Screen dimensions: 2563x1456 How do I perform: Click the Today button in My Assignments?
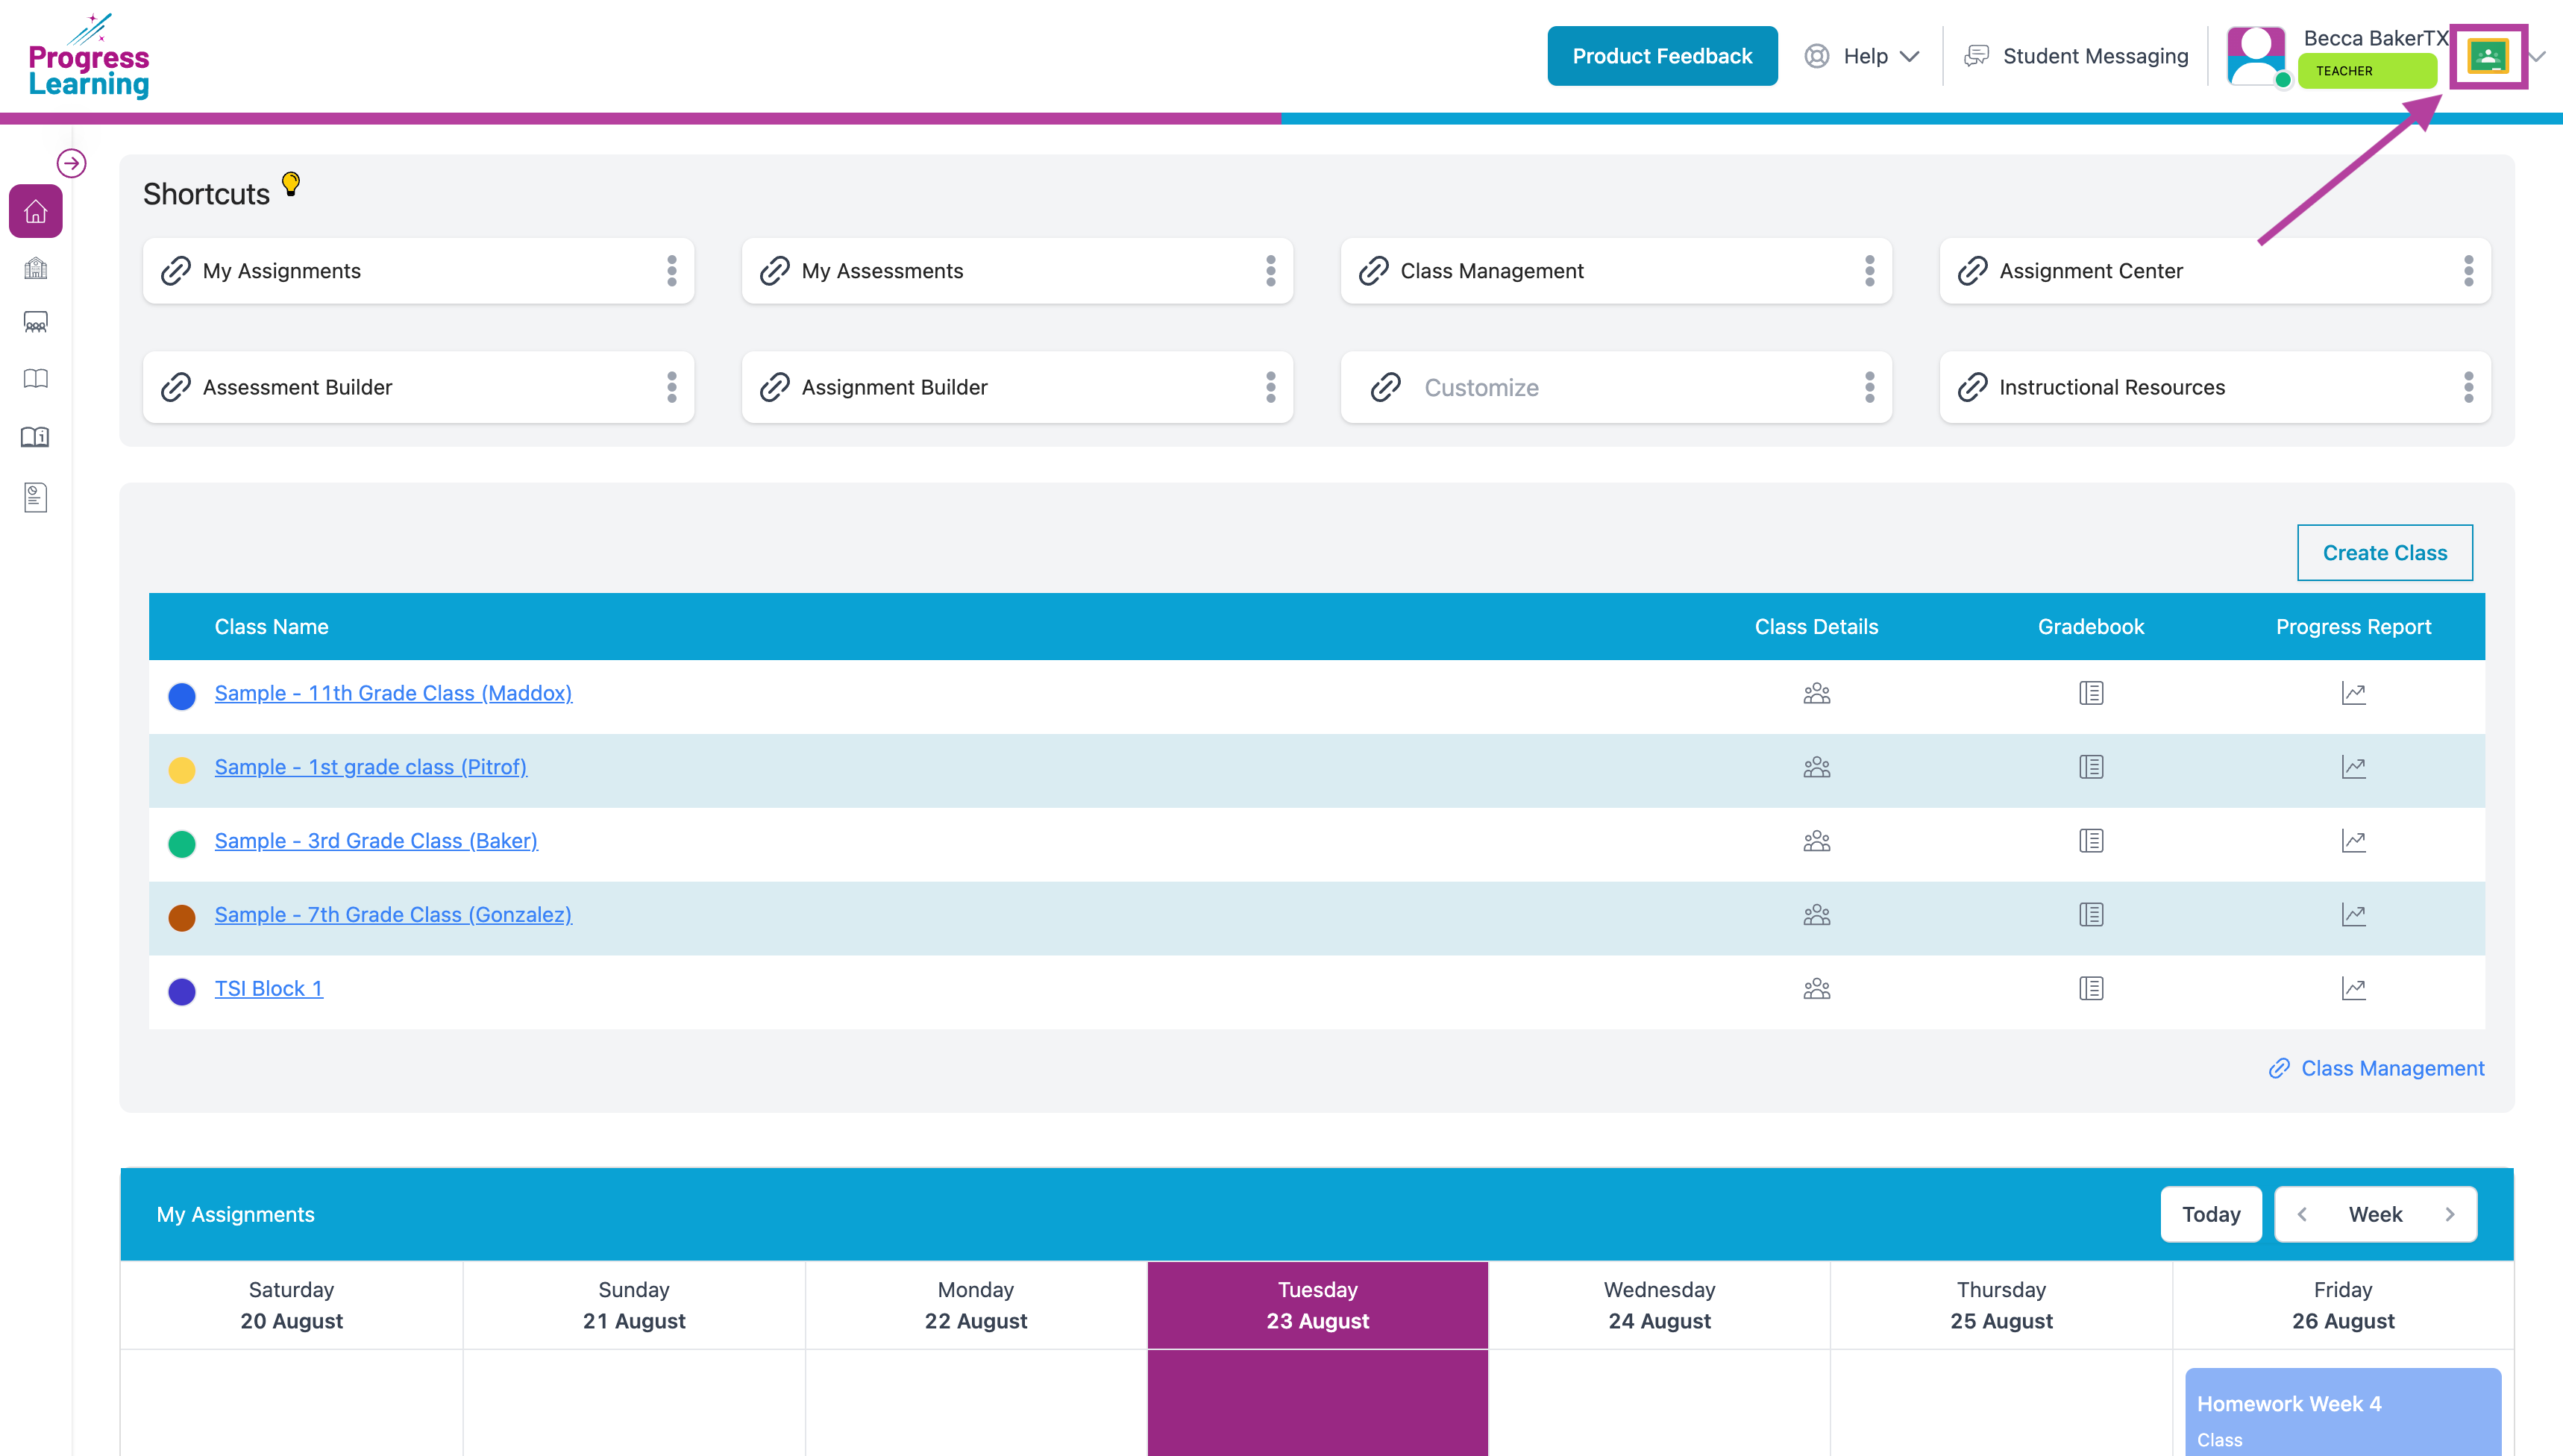tap(2211, 1214)
